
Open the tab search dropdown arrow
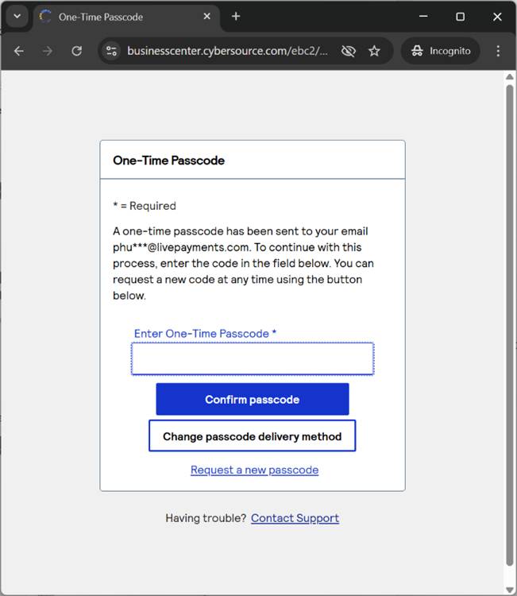point(17,17)
